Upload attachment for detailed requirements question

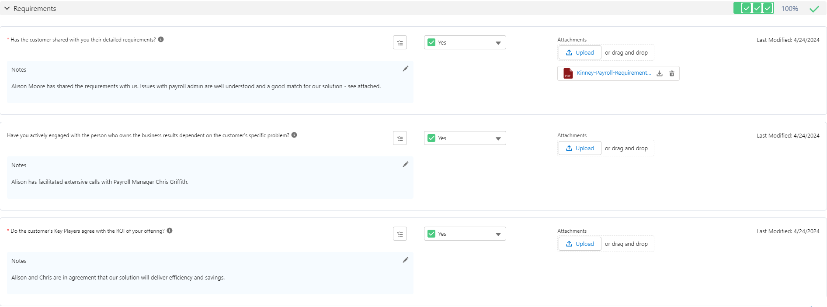pyautogui.click(x=580, y=53)
